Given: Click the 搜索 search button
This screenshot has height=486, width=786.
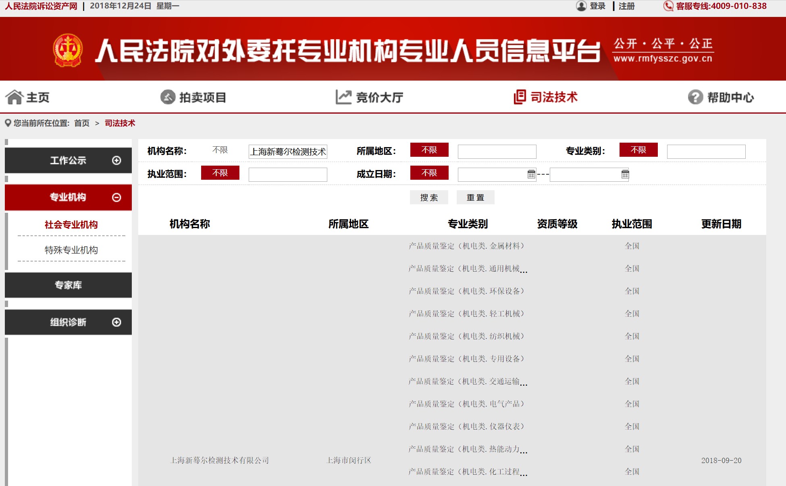Looking at the screenshot, I should pyautogui.click(x=428, y=197).
